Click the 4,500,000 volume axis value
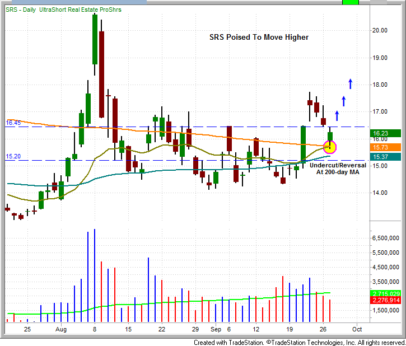The image size is (406, 346). pyautogui.click(x=385, y=267)
